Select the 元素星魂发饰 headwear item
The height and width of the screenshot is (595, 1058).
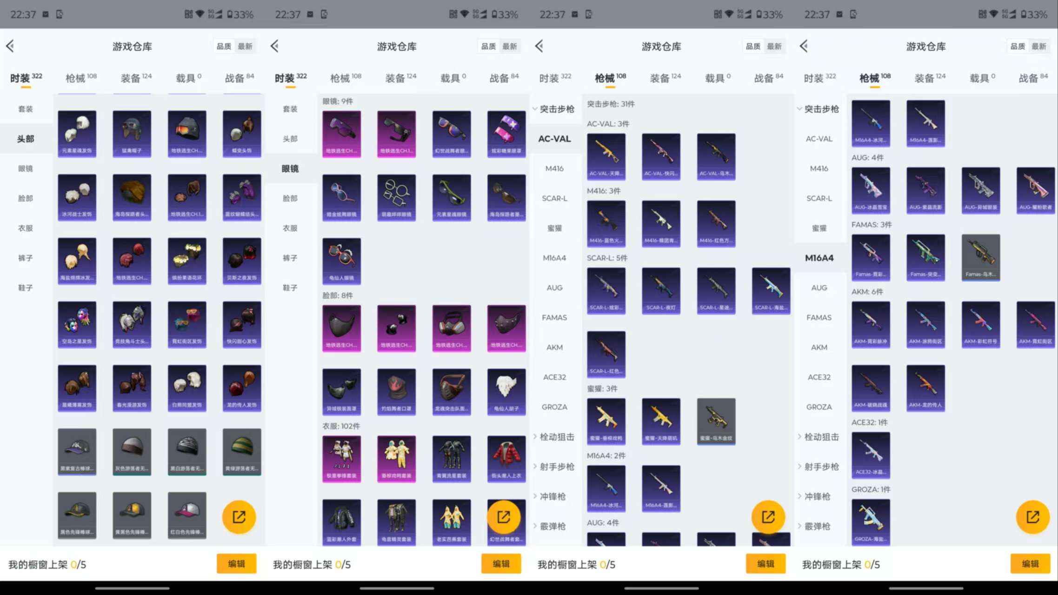[x=77, y=134]
